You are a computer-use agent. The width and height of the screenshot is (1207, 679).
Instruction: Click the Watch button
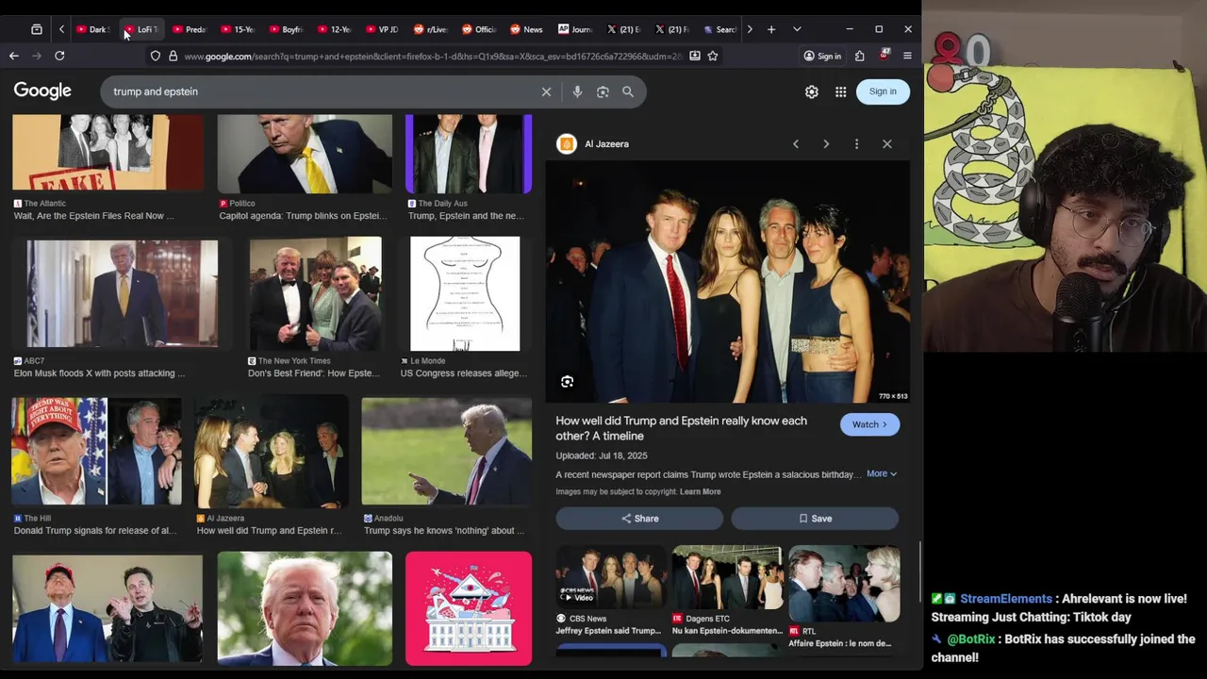click(869, 424)
